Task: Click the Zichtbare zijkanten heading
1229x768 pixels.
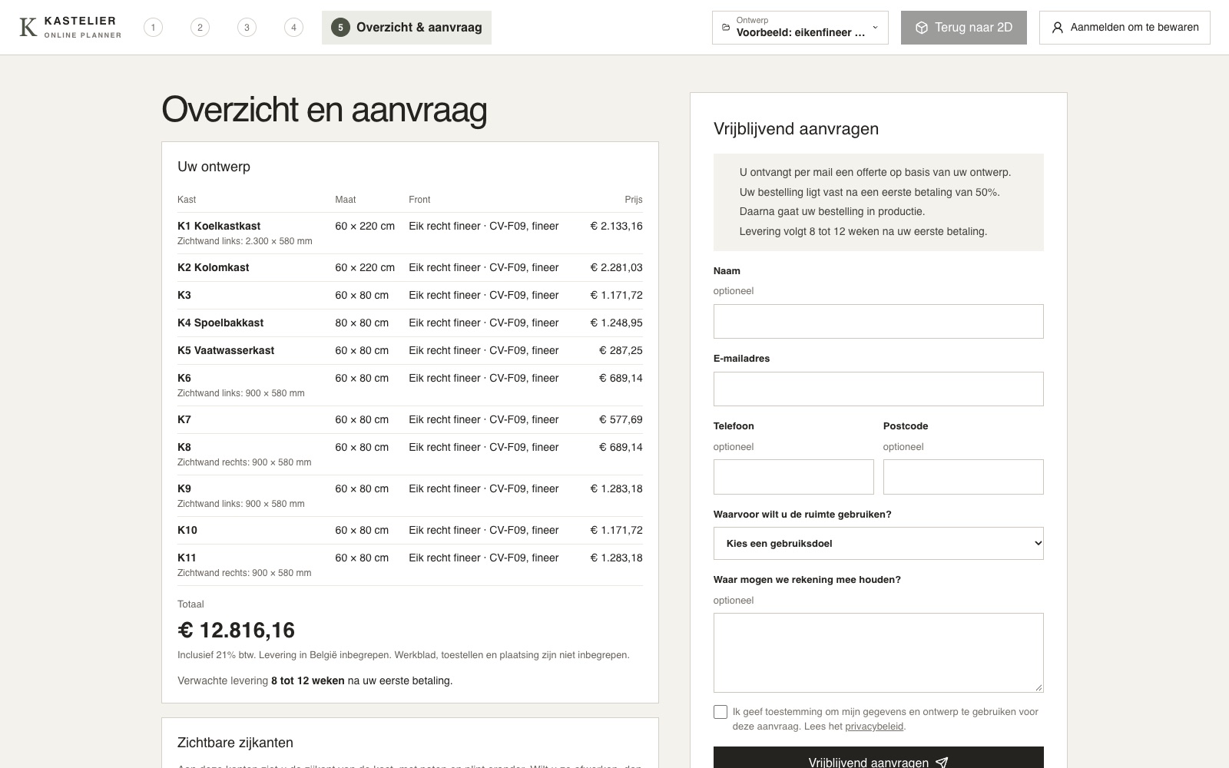Action: click(x=235, y=743)
